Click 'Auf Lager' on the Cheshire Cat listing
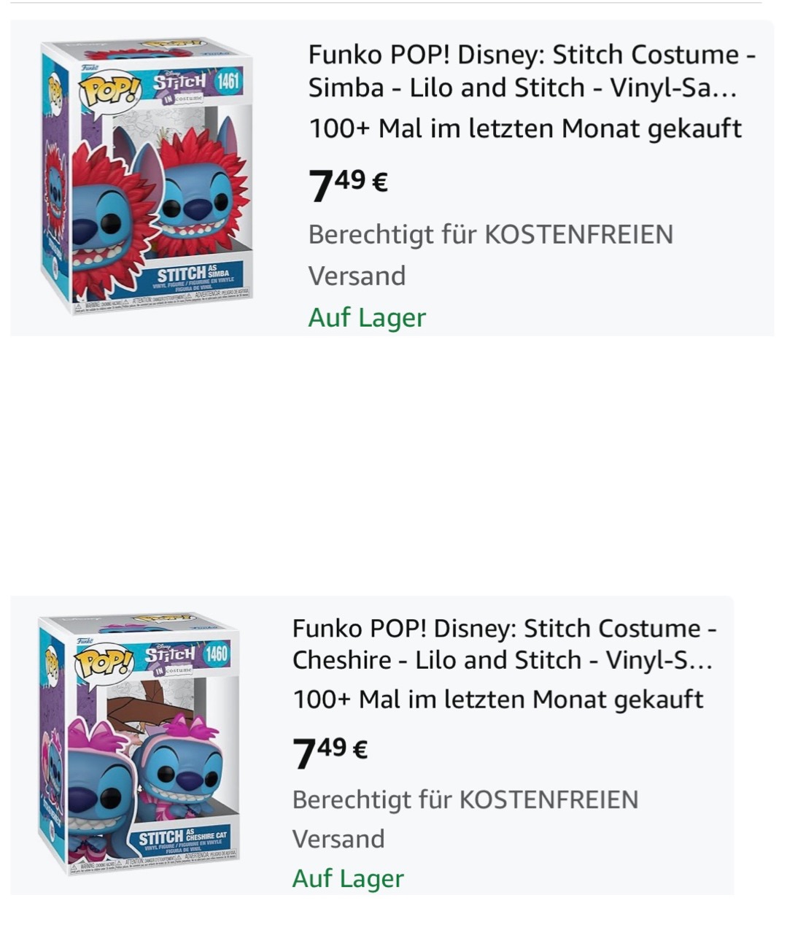This screenshot has height=938, width=787. pos(349,879)
